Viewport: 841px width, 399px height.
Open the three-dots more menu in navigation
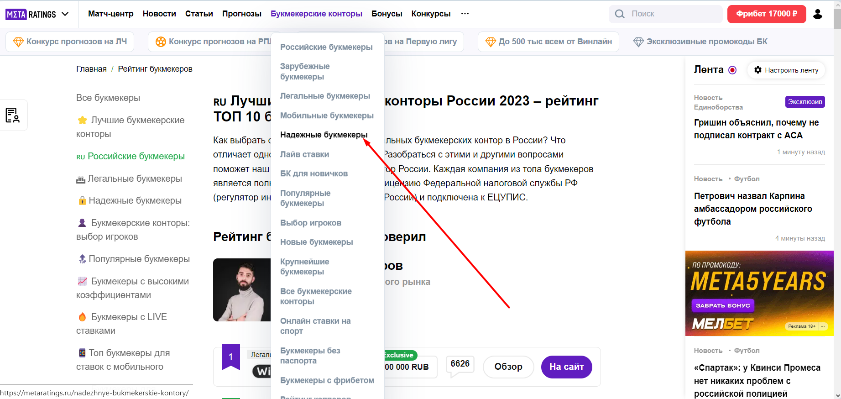pyautogui.click(x=465, y=14)
